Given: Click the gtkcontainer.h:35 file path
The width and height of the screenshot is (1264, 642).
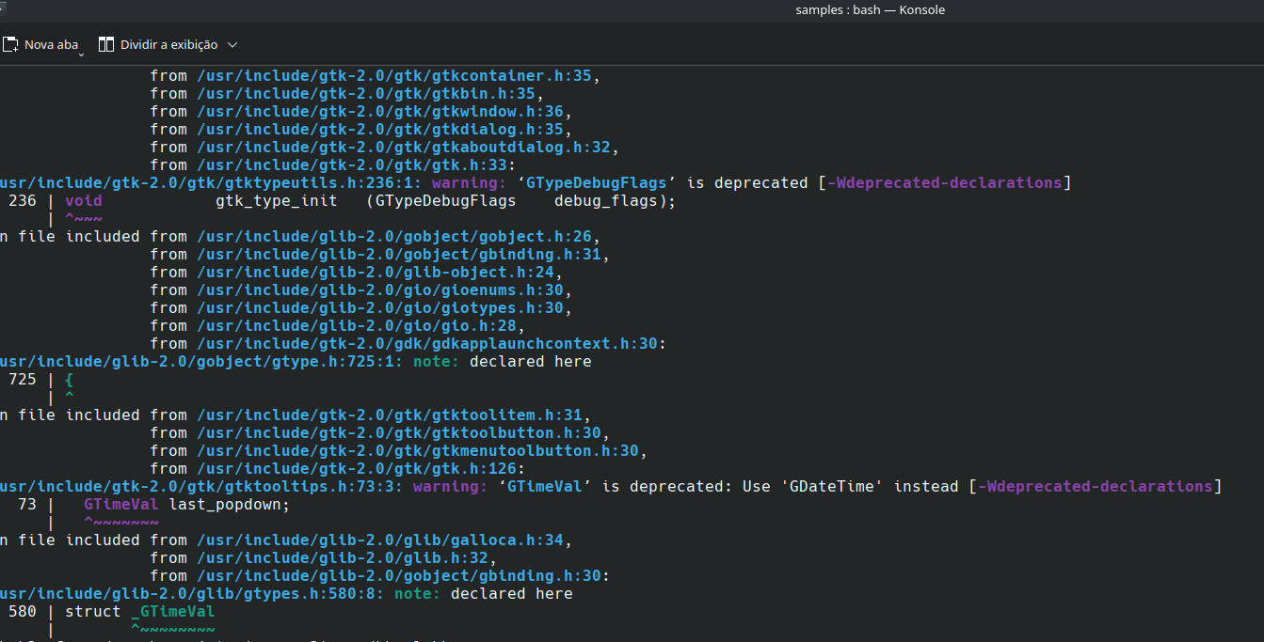Looking at the screenshot, I should pos(394,76).
